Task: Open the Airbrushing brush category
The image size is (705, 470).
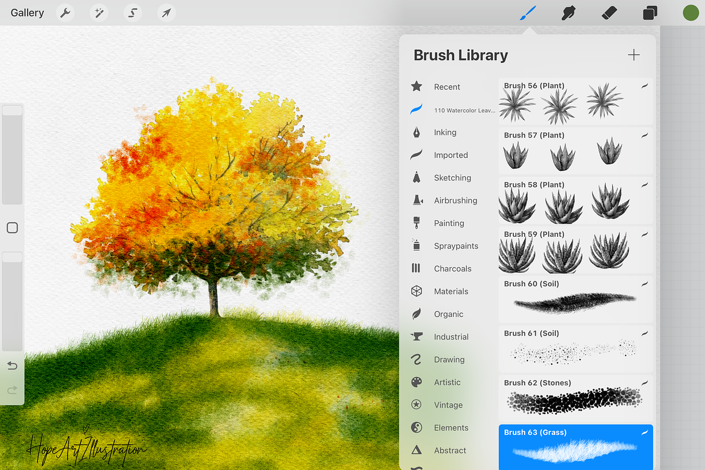Action: 455,201
